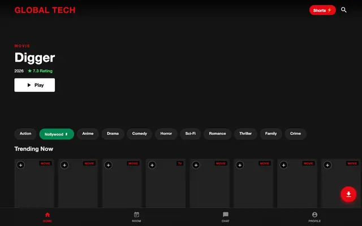Click the Digger title

pos(35,58)
